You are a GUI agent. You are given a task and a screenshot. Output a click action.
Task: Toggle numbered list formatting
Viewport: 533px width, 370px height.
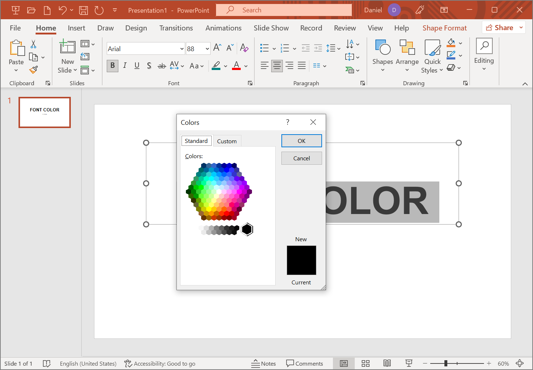[x=285, y=48]
